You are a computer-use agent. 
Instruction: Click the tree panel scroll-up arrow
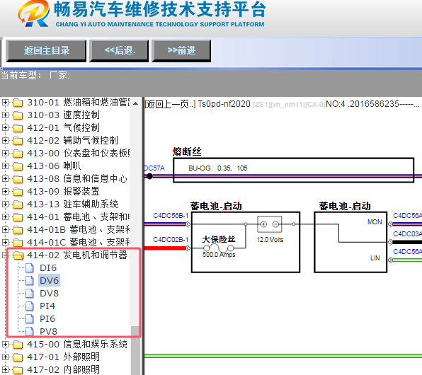point(136,103)
